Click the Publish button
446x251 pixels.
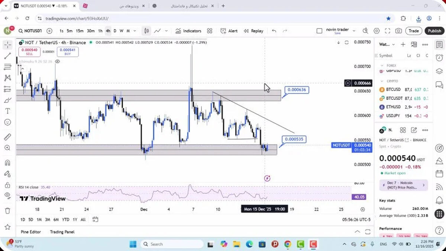pos(434,31)
